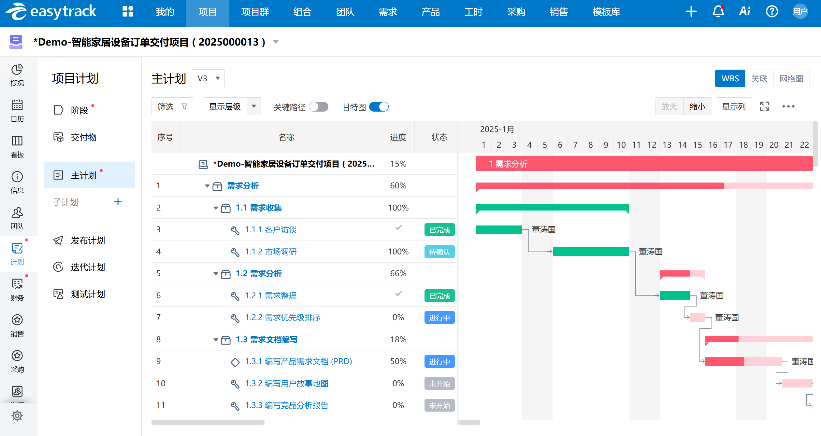Collapse the 1.1 需求收集 tree node
The width and height of the screenshot is (821, 436).
[215, 208]
